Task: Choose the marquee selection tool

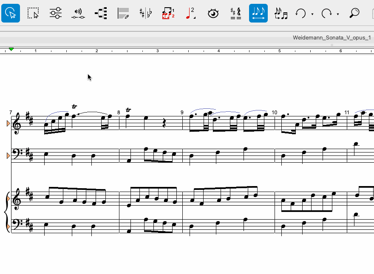Action: pos(33,13)
